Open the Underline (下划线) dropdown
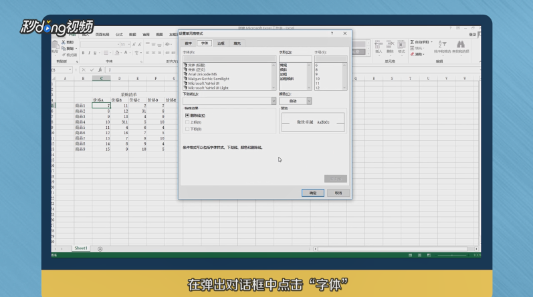Viewport: 533px width, 297px height. tap(274, 101)
